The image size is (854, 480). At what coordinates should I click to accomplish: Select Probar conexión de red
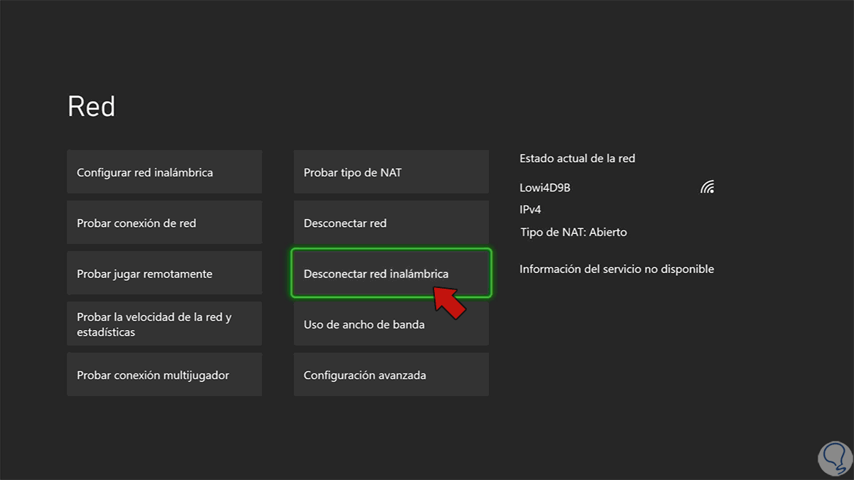point(164,223)
